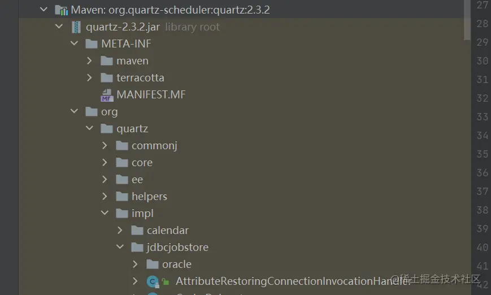Select the quartz package label
Viewport: 491px width, 295px height.
[x=132, y=129]
